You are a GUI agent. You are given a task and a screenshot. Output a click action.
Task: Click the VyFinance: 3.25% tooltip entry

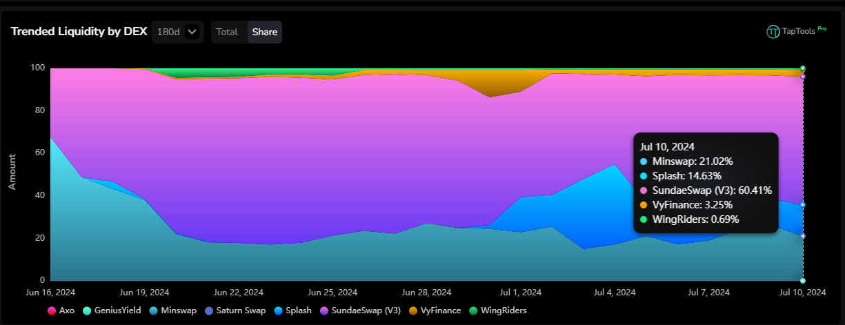tap(686, 205)
